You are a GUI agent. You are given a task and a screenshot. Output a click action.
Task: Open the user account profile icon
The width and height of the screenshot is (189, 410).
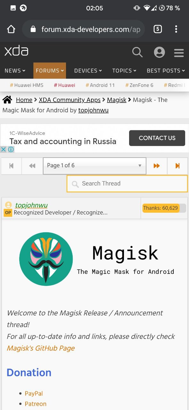(x=159, y=52)
